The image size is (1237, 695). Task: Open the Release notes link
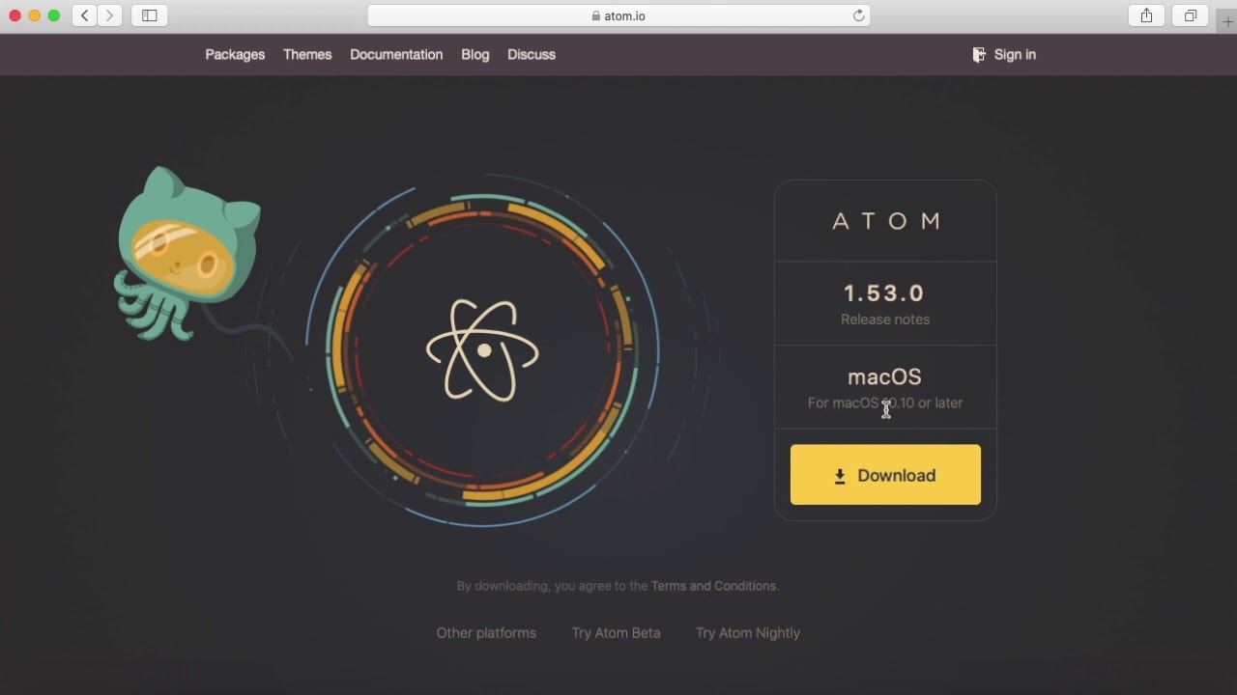point(885,320)
